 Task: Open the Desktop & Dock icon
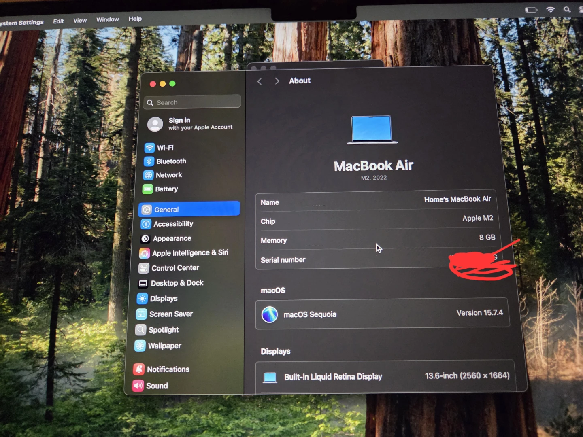143,284
